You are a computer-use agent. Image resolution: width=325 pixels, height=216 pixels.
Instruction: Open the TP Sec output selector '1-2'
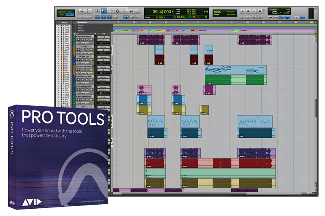(104, 50)
